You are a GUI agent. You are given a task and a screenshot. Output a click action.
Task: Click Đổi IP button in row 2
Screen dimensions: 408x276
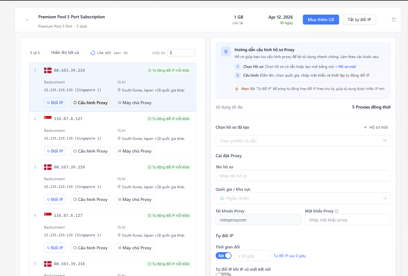(55, 151)
